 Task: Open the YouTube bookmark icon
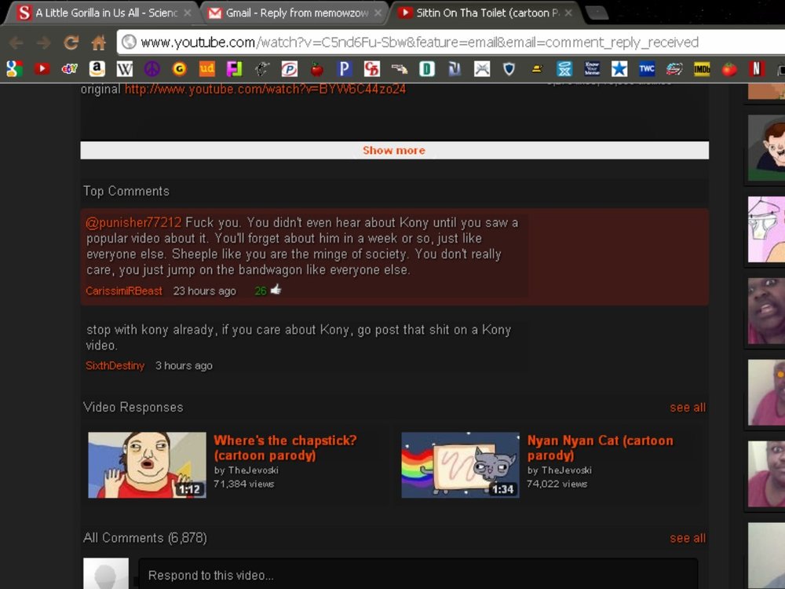pos(42,68)
